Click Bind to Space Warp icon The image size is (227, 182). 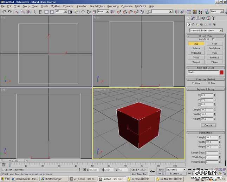point(28,12)
